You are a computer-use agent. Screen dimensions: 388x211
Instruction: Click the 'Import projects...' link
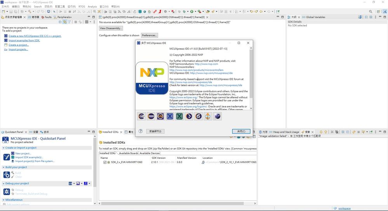[x=18, y=49]
